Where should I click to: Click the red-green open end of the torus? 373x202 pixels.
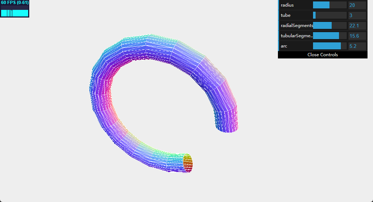[188, 163]
